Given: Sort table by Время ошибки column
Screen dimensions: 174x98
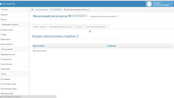Looking at the screenshot, I should click(x=39, y=46).
